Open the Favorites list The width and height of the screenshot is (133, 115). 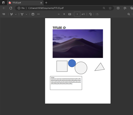pyautogui.click(x=125, y=8)
